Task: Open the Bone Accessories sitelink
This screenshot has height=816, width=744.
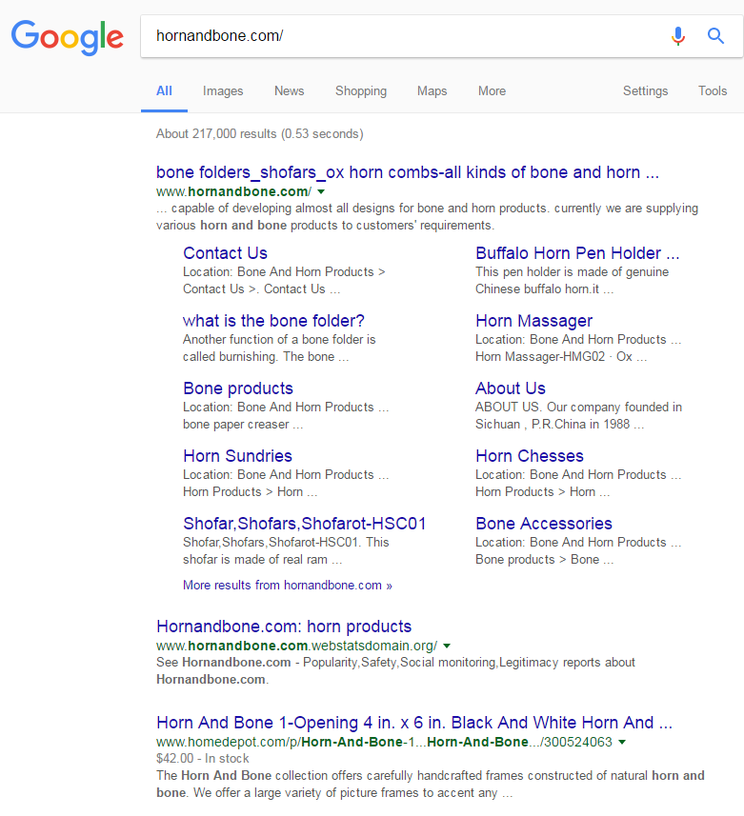Action: click(544, 524)
